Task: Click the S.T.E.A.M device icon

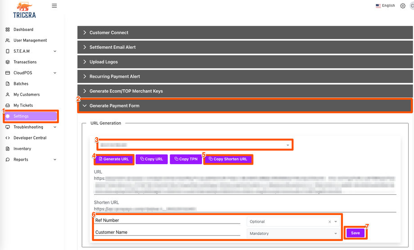Action: [x=8, y=51]
